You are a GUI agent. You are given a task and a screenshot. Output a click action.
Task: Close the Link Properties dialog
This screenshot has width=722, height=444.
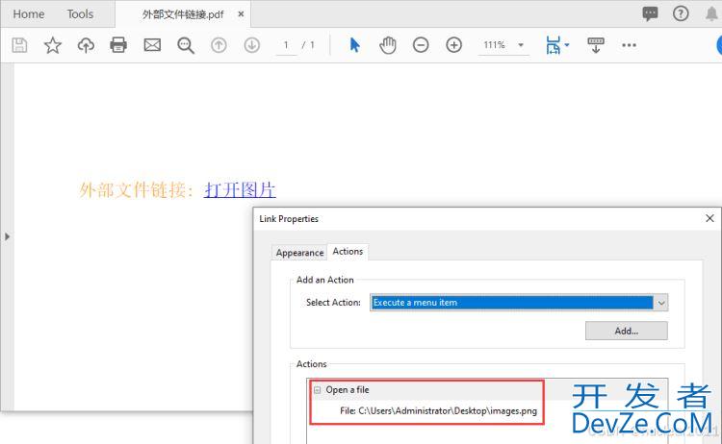[x=709, y=218]
